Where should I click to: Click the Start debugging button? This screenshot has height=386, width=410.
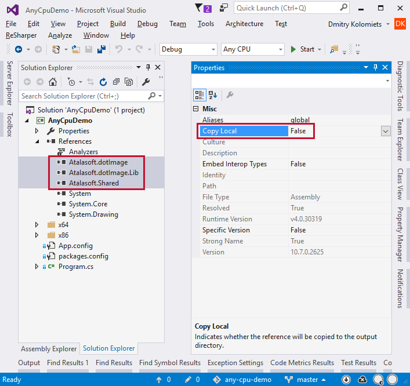click(303, 49)
